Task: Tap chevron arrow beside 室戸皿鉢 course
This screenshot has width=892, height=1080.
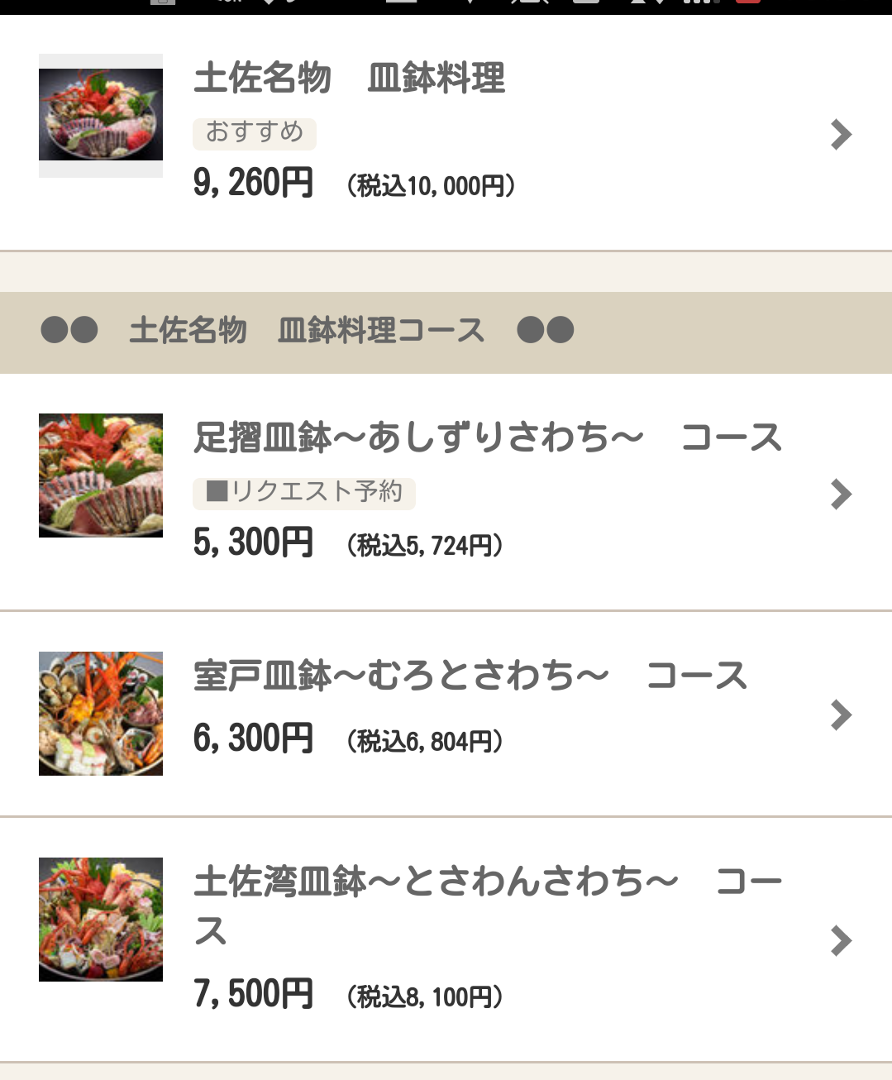Action: [841, 715]
